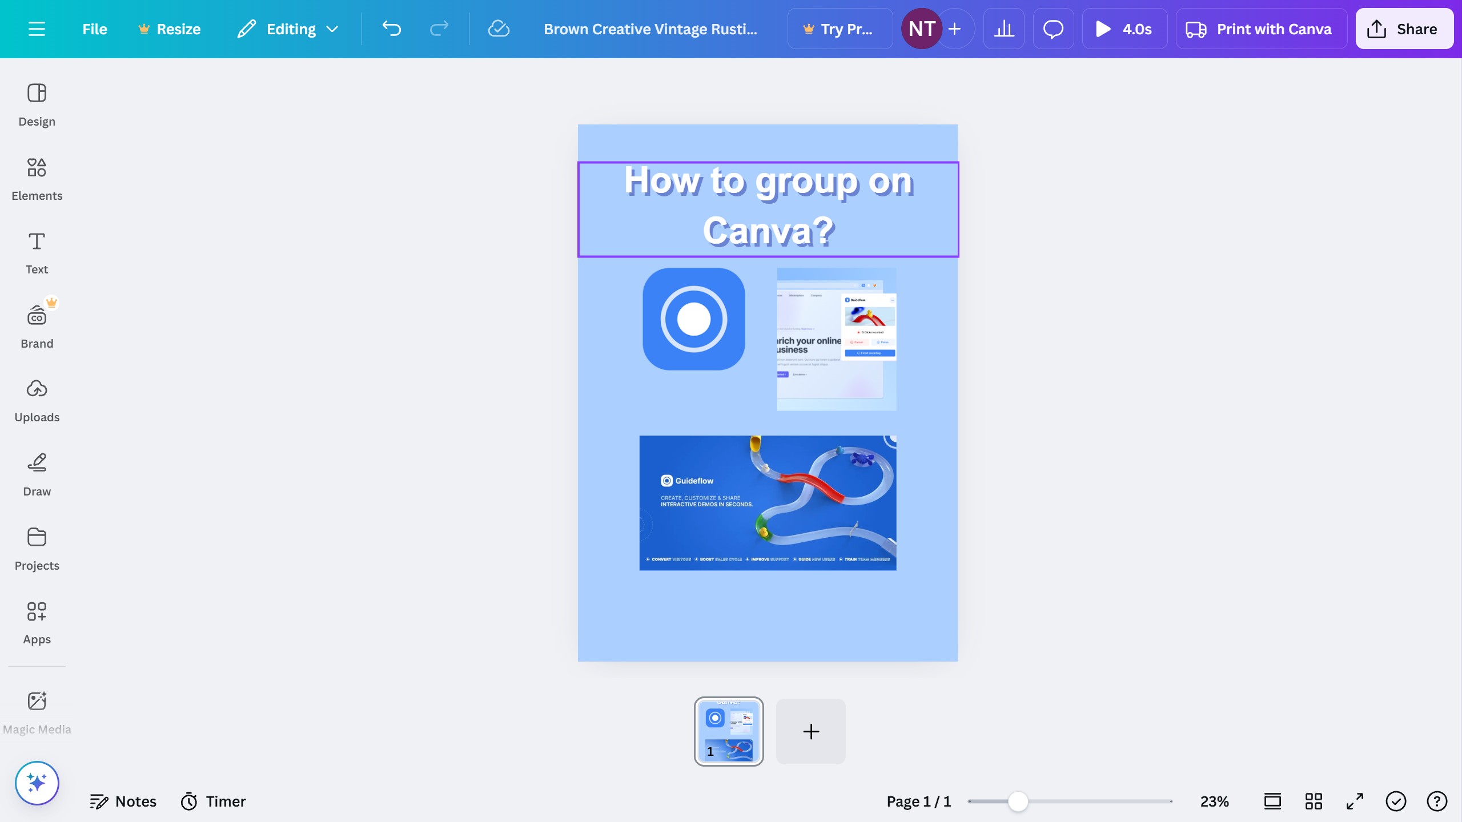Open the Uploads panel
The width and height of the screenshot is (1462, 822).
click(37, 400)
